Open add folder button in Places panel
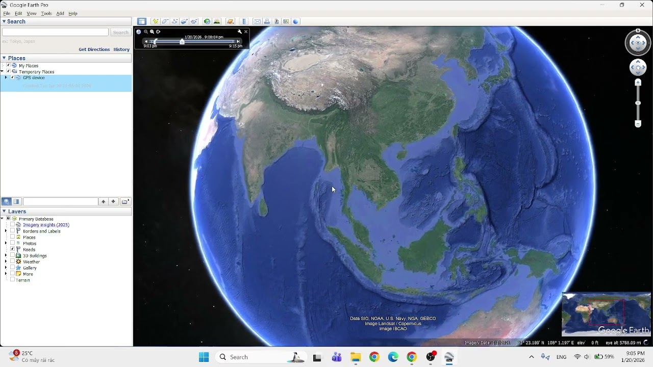The image size is (653, 367). [x=125, y=201]
